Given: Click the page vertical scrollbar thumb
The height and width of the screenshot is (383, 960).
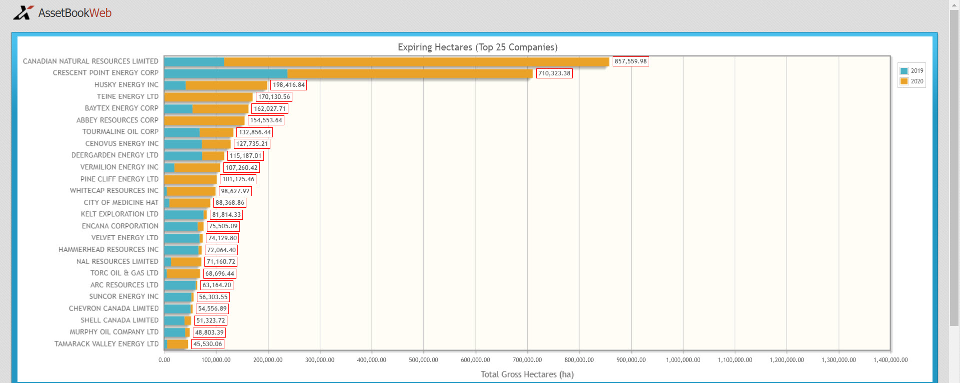Looking at the screenshot, I should (x=954, y=167).
